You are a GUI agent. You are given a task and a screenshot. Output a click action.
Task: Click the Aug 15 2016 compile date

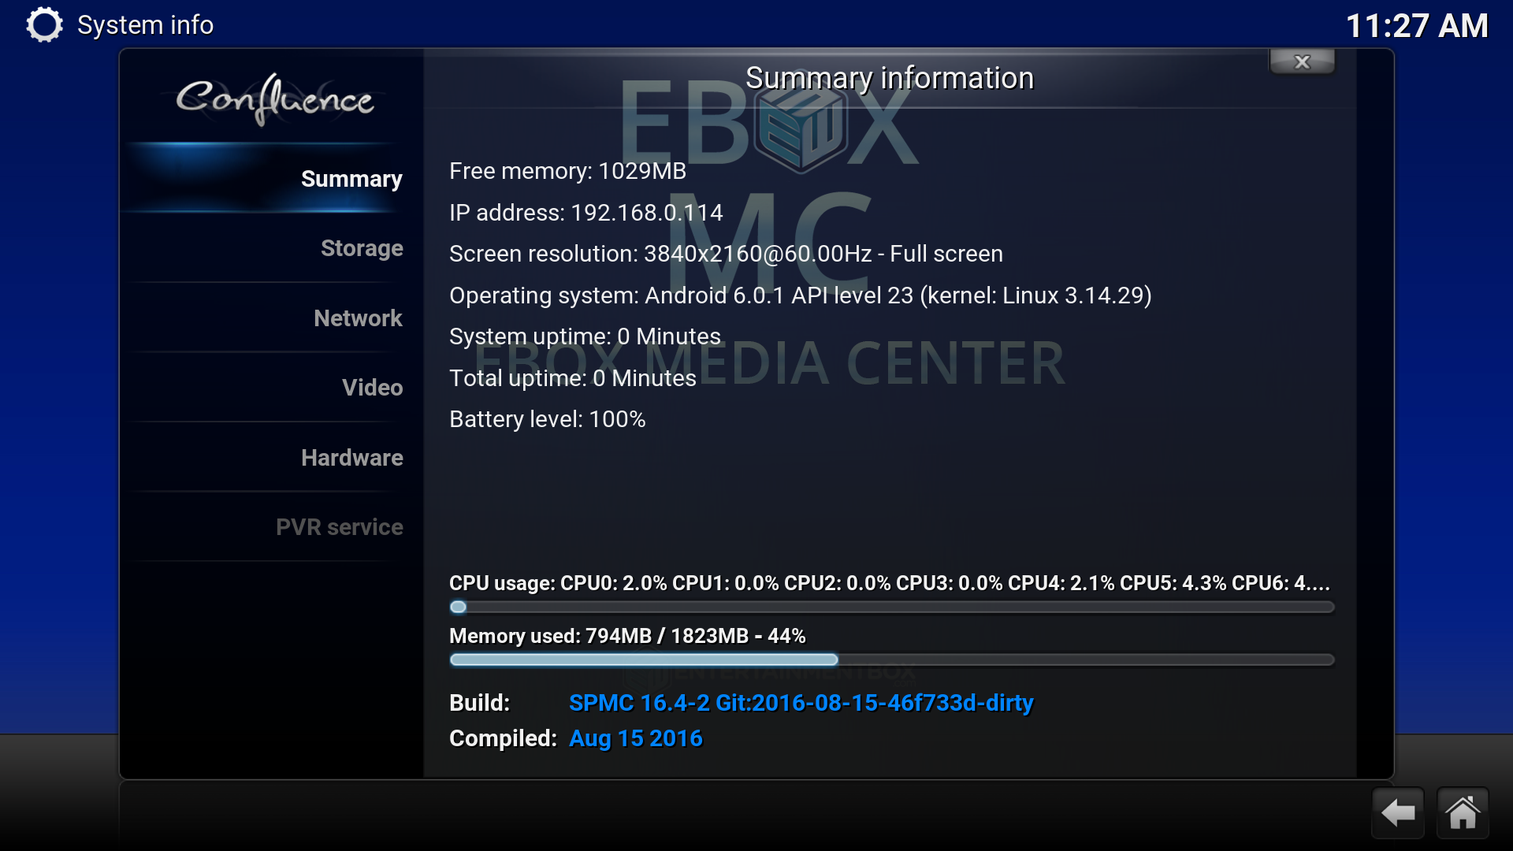[635, 738]
